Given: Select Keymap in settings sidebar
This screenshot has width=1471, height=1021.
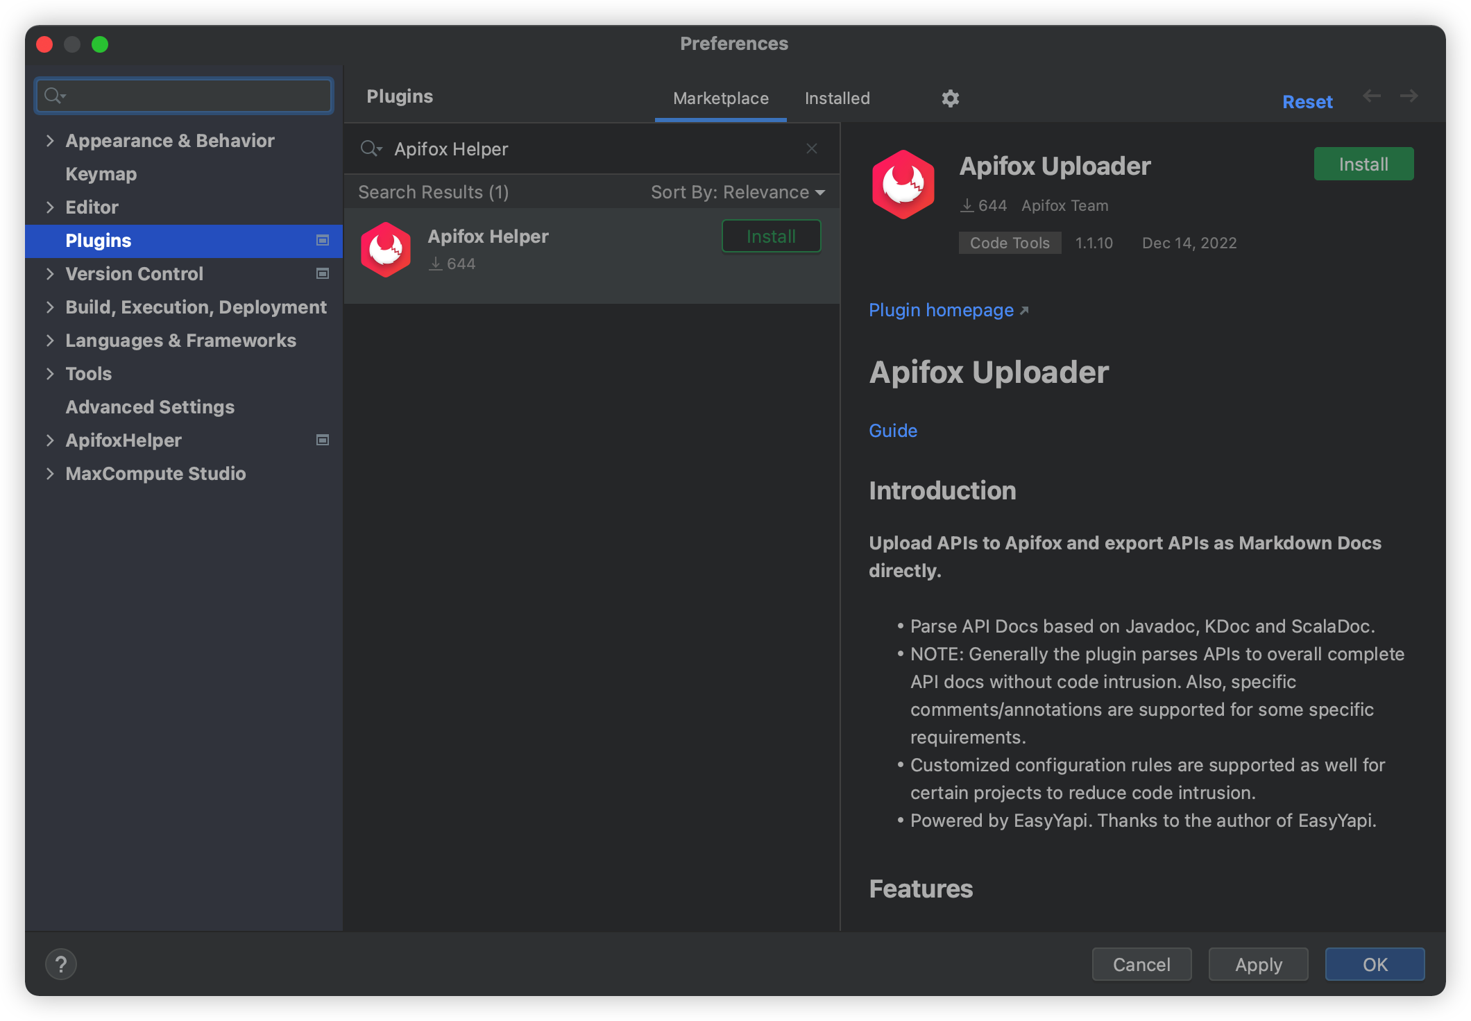Looking at the screenshot, I should [x=101, y=174].
